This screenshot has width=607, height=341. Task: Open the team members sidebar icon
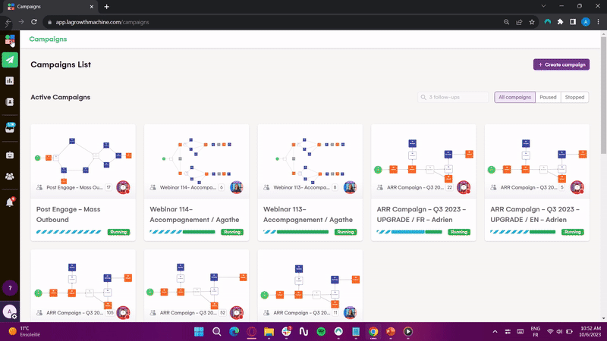tap(10, 177)
